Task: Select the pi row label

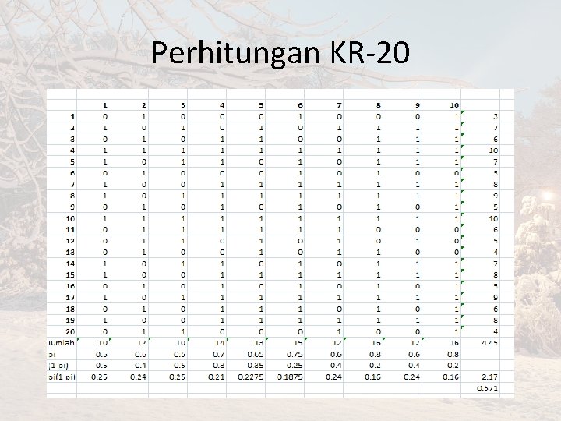Action: click(51, 355)
